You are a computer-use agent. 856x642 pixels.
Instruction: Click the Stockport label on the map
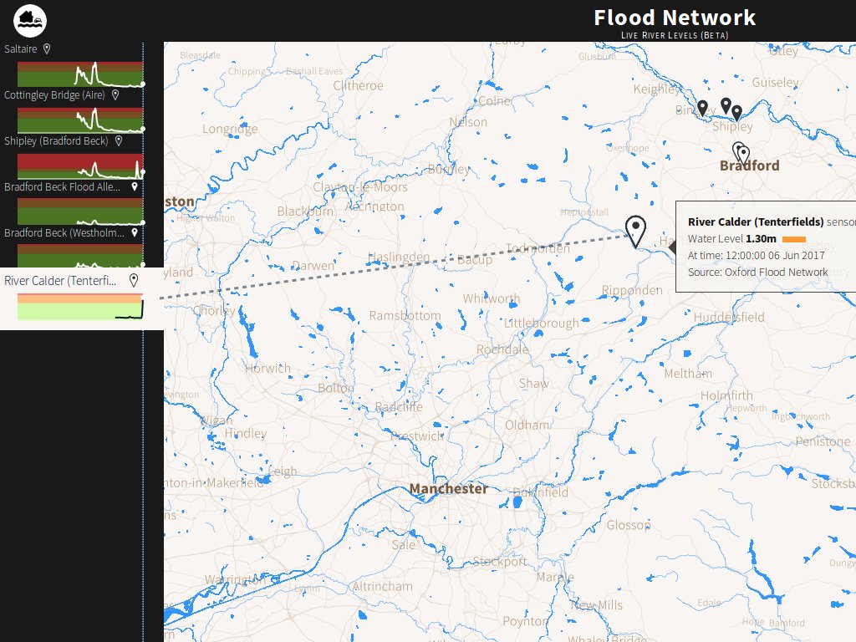[x=500, y=561]
